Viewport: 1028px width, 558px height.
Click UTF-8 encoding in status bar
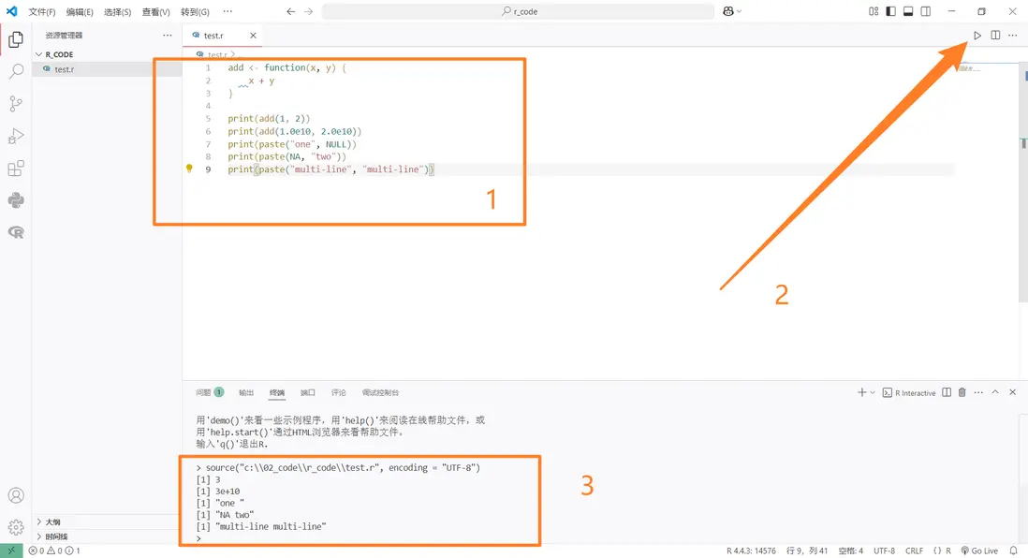pyautogui.click(x=884, y=551)
